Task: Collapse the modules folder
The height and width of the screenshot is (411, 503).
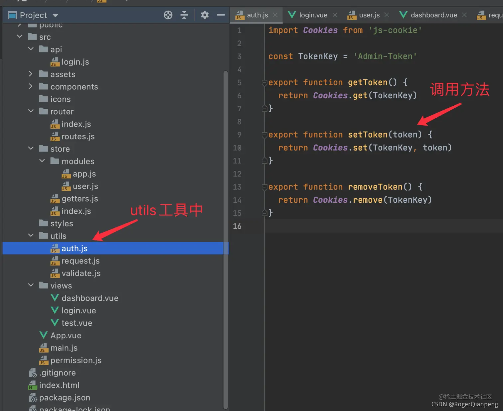Action: coord(42,161)
